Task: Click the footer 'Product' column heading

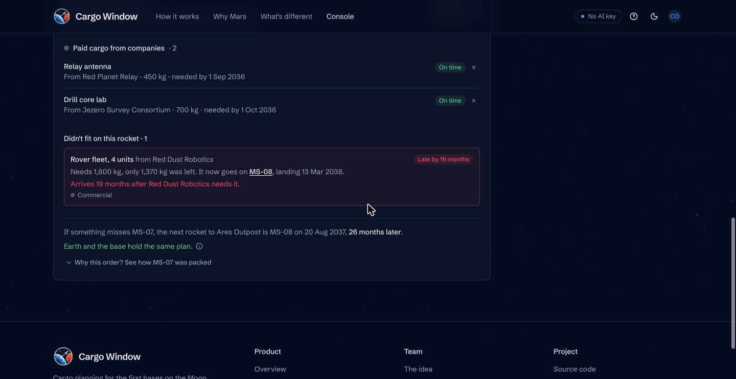Action: coord(268,351)
